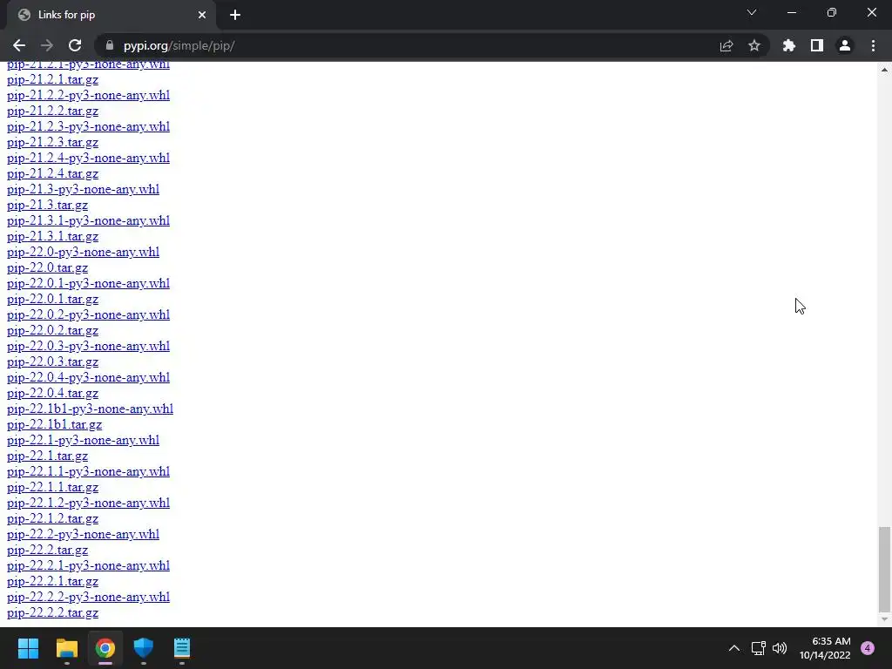Open pip-21.3.tar.gz link
892x669 pixels.
[47, 205]
